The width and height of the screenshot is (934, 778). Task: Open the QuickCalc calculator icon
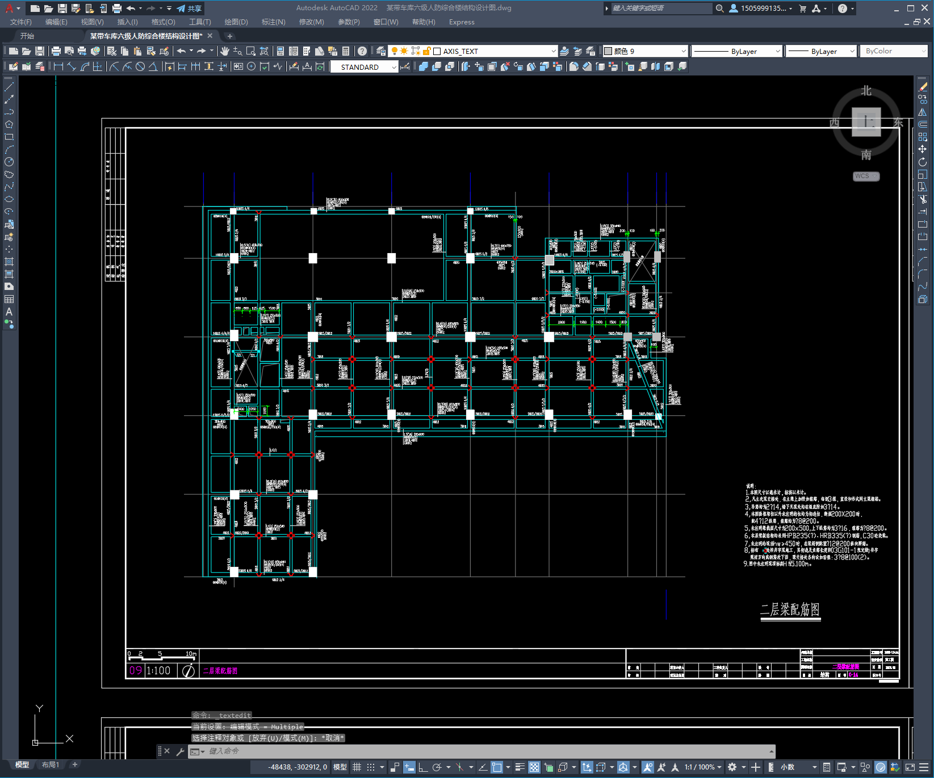(346, 51)
